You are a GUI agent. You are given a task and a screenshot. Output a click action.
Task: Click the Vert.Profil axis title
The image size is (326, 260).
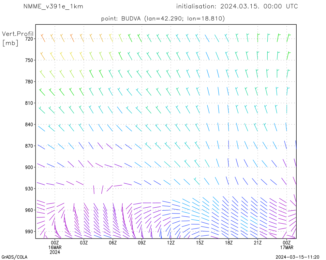click(x=18, y=33)
